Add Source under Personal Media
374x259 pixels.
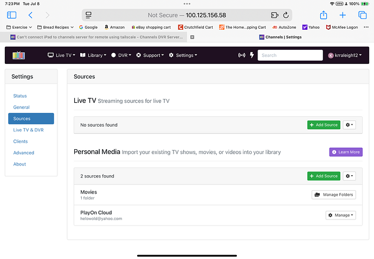pos(324,176)
